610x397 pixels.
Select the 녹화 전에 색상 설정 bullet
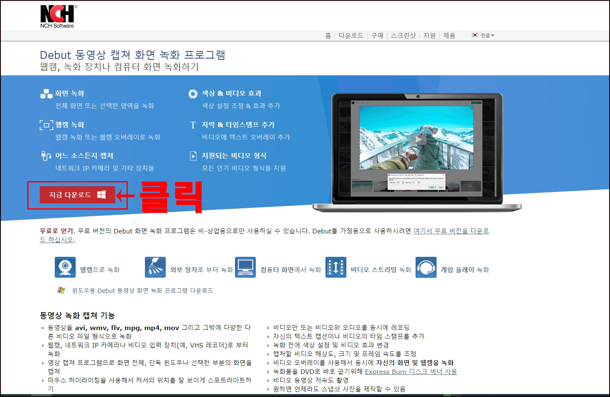(331, 345)
